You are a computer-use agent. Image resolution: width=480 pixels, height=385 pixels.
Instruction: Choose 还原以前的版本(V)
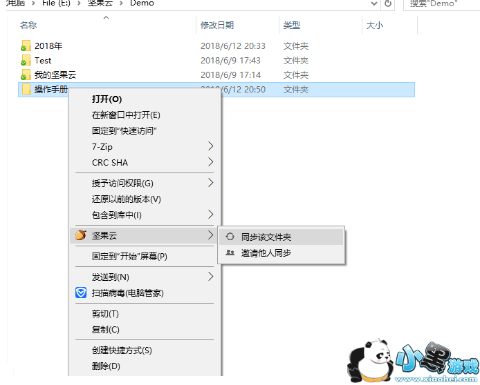pos(144,199)
